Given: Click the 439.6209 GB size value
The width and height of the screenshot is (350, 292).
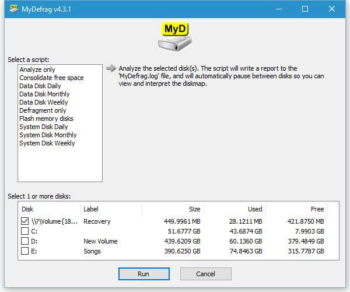Looking at the screenshot, I should [x=183, y=241].
